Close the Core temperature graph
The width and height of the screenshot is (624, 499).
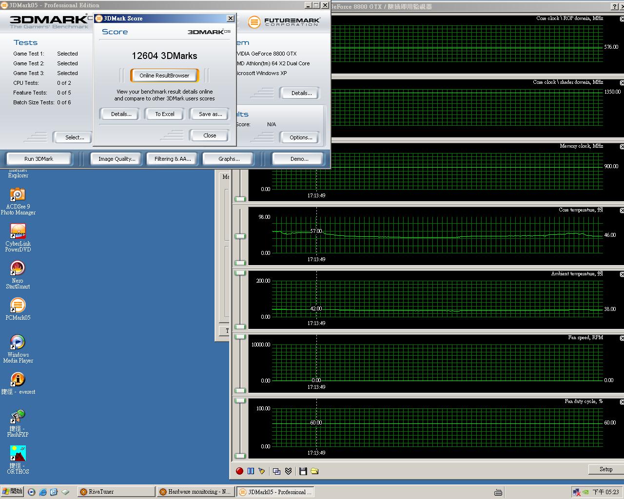pyautogui.click(x=622, y=210)
